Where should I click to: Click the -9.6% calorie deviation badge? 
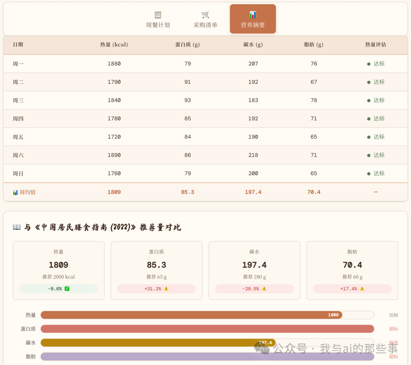(x=59, y=289)
